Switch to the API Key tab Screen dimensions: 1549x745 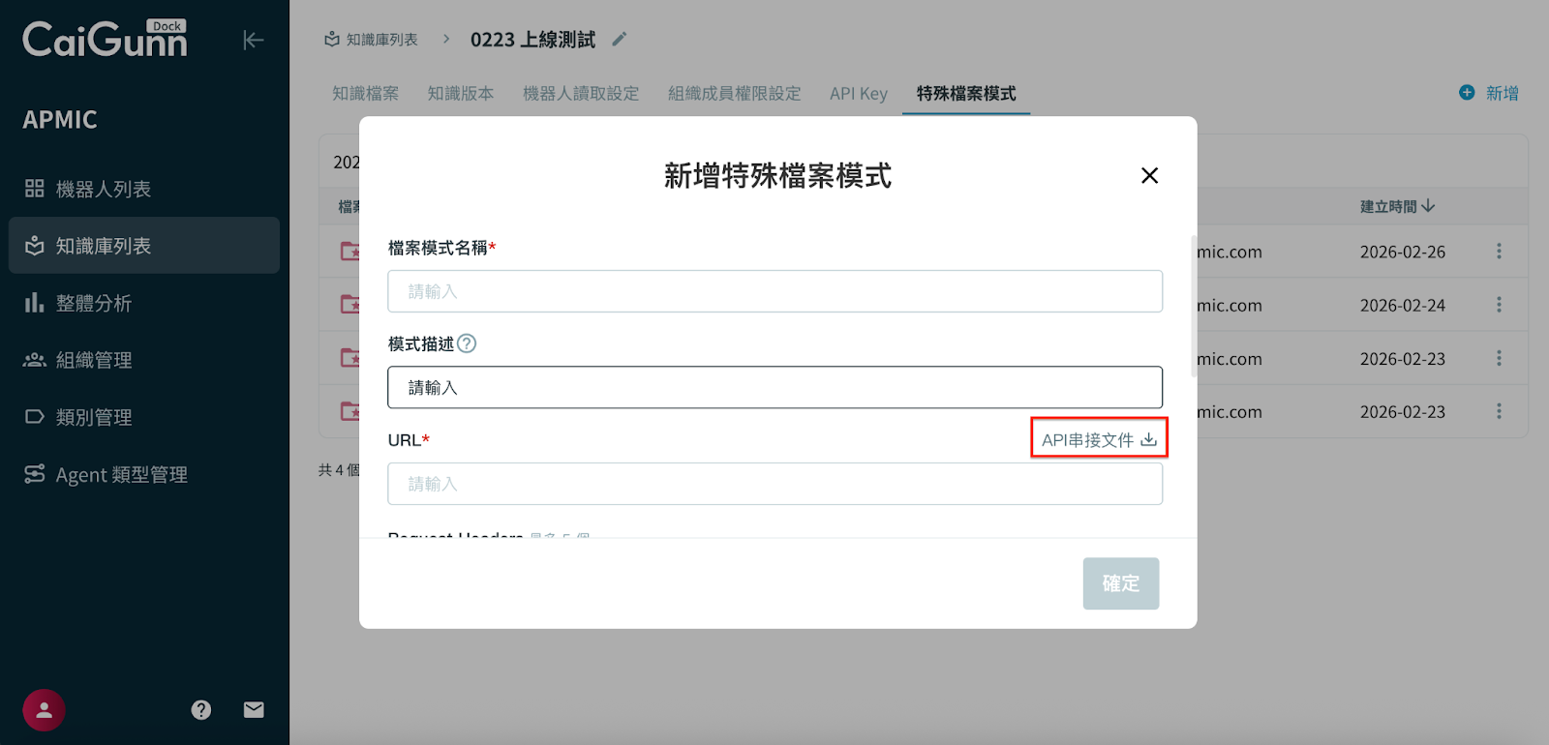pos(858,94)
